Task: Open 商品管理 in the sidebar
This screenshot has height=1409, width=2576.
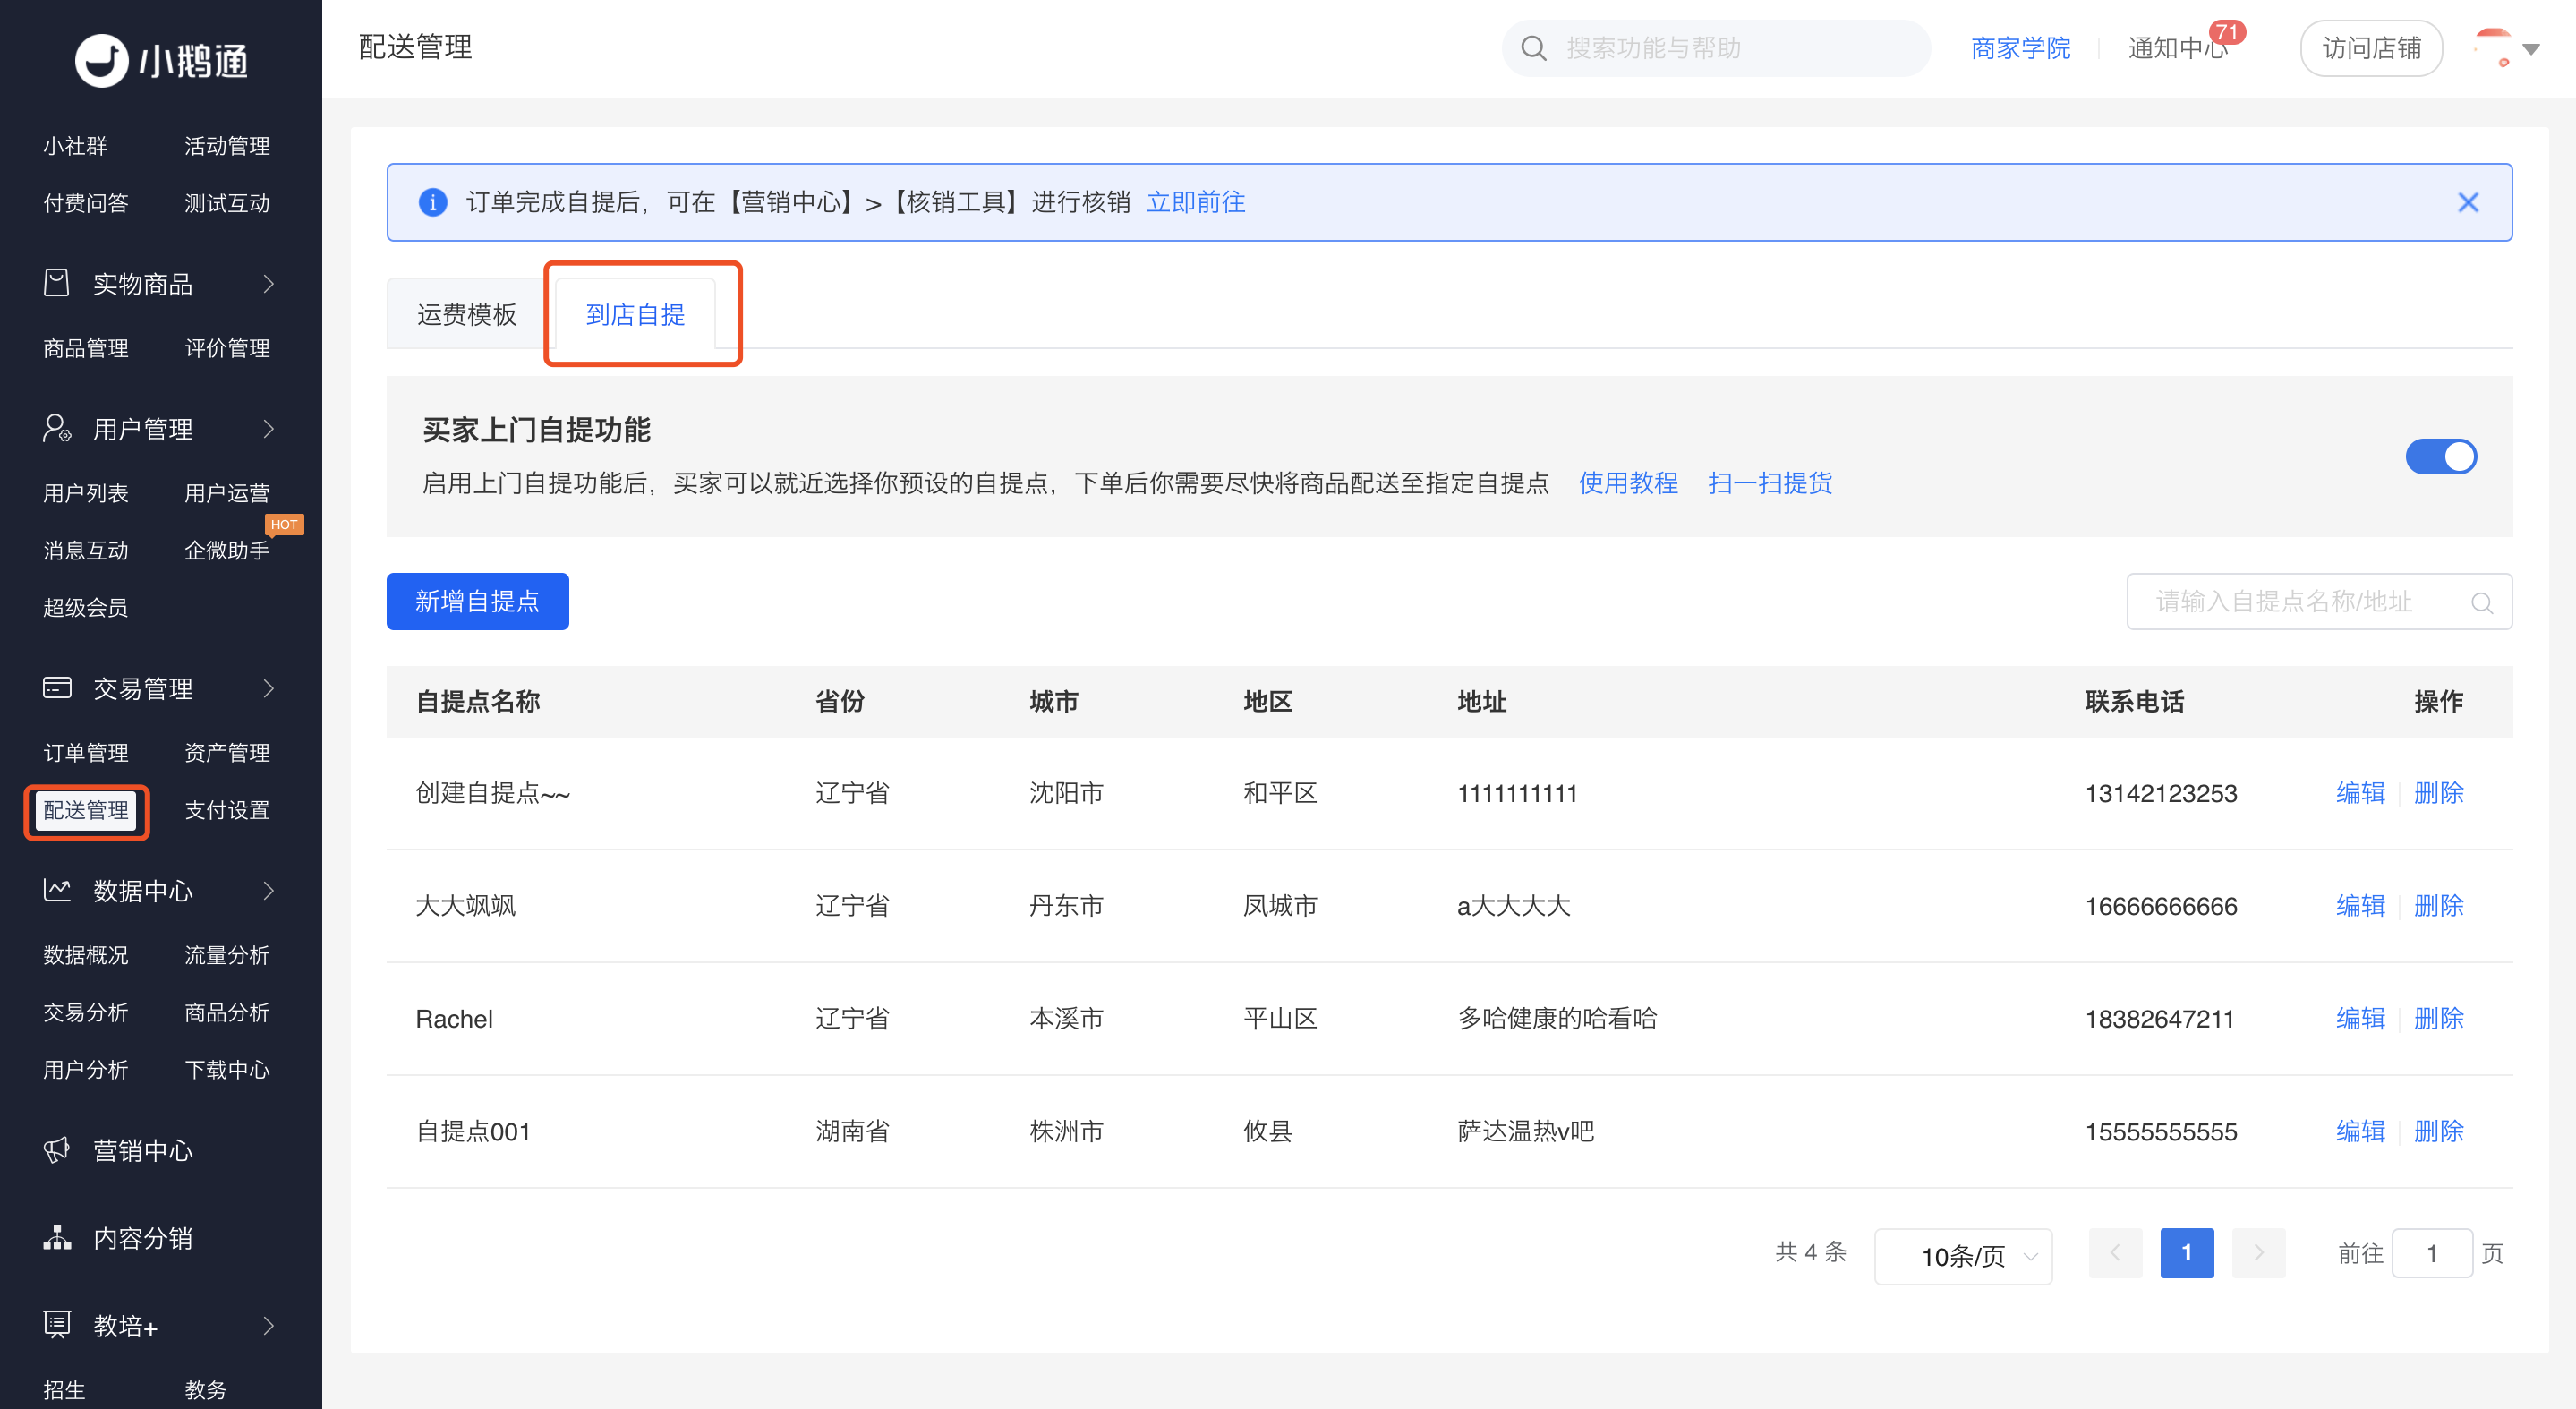Action: click(x=86, y=348)
